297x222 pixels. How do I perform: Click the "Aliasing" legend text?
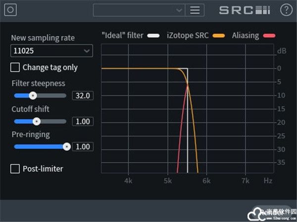(x=246, y=36)
